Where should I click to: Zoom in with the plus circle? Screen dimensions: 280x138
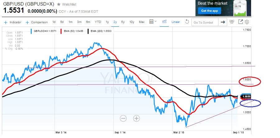(x=136, y=118)
